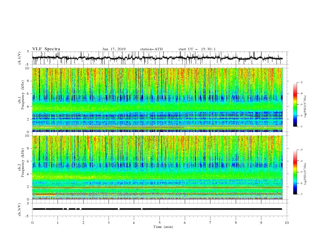Click the time axis tick label "2"
Screen dimensions: 323x250
click(x=83, y=223)
